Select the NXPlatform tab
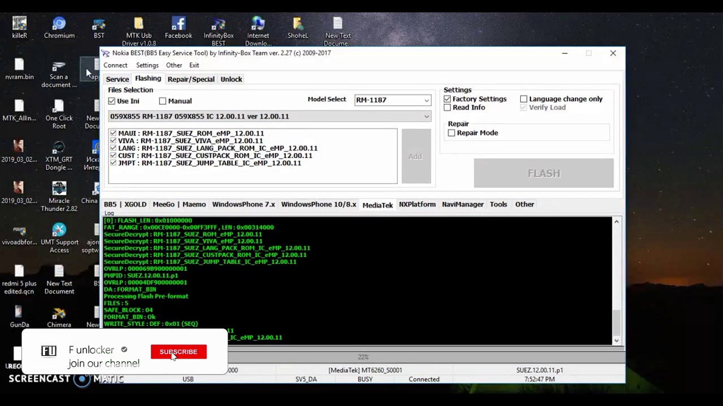 point(417,204)
